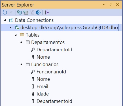This screenshot has width=123, height=106.
Task: Select the Email column
Action: [43, 86]
